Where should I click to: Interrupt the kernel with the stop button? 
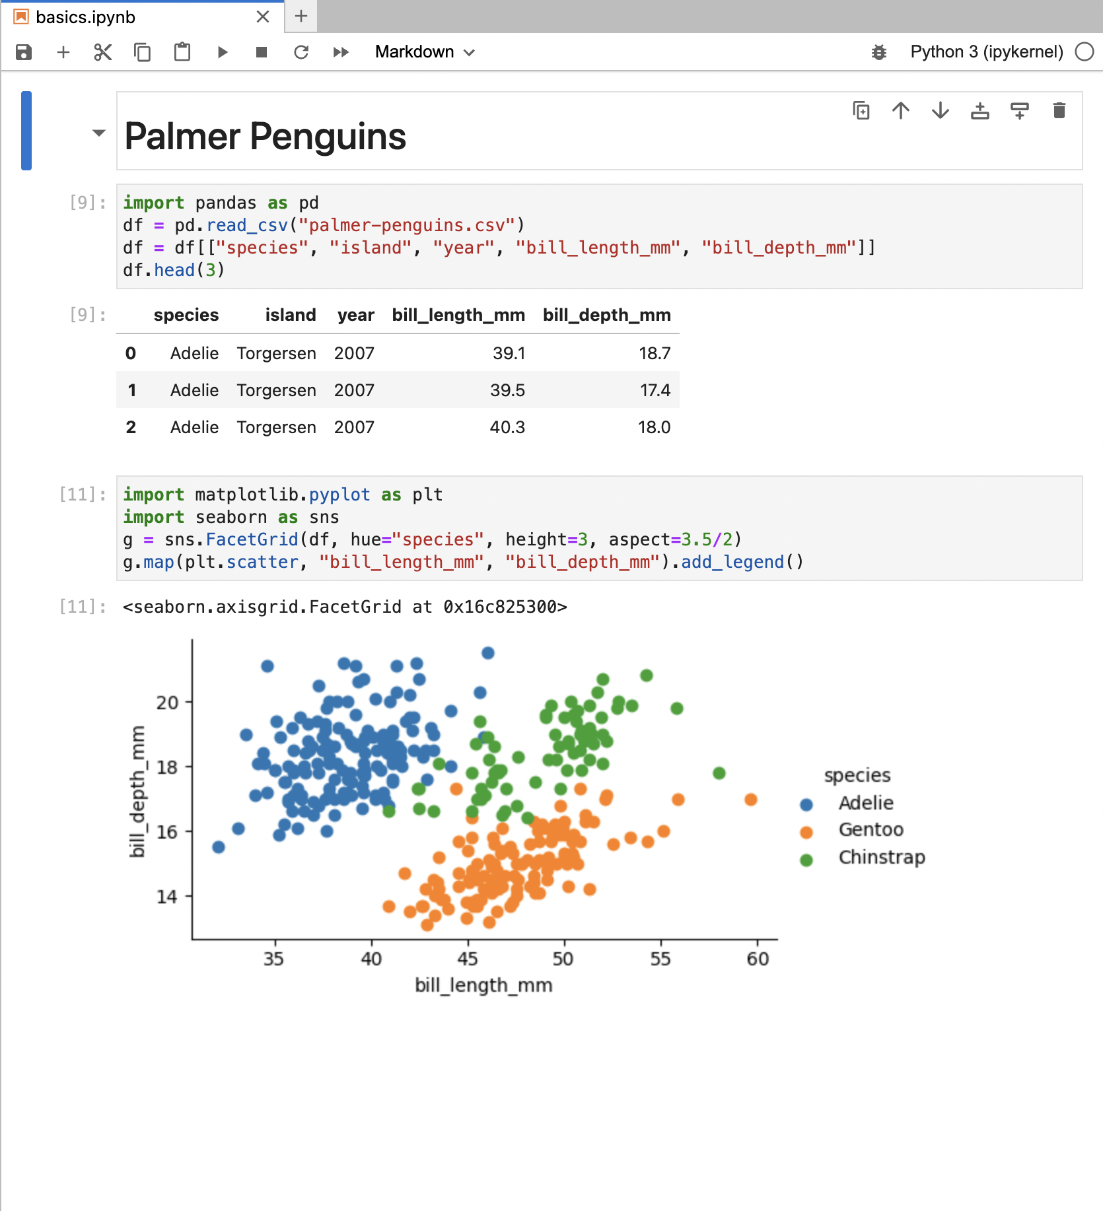pyautogui.click(x=262, y=52)
